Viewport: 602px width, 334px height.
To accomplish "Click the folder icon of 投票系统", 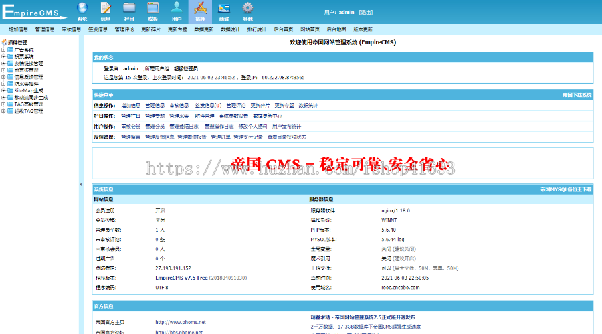I will click(x=11, y=56).
